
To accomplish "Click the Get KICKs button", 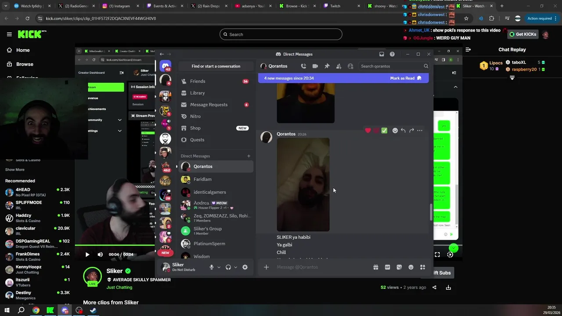I will (x=522, y=34).
